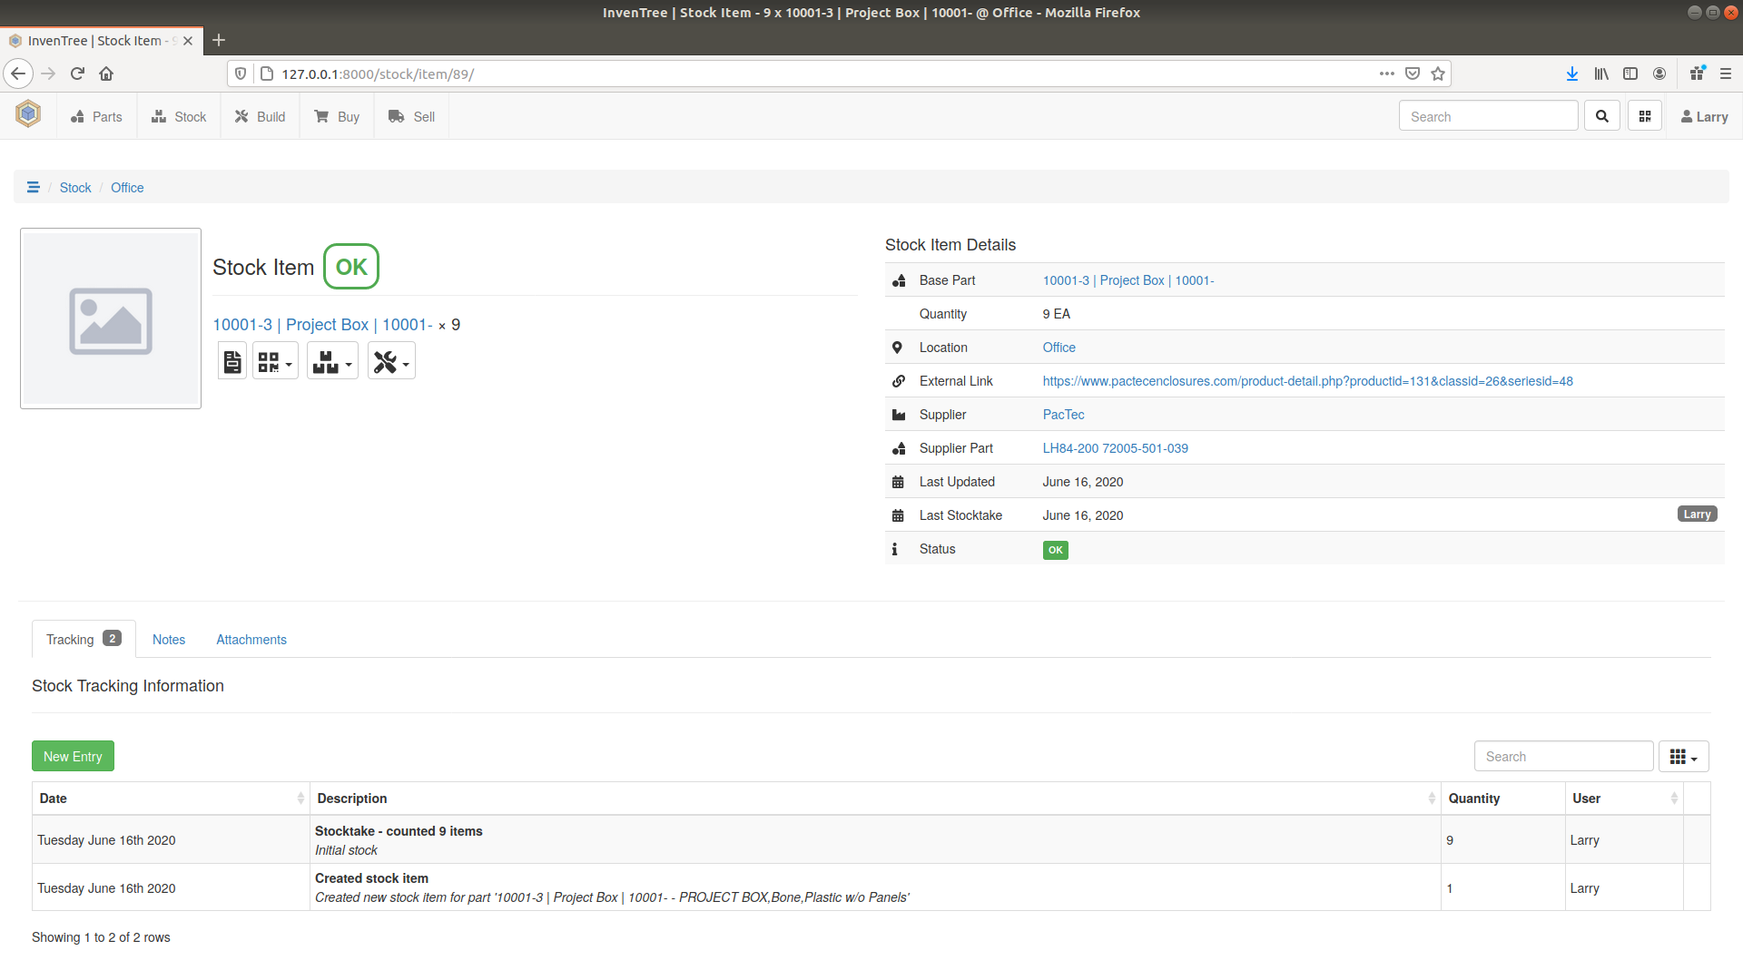
Task: Open the InvenTree home logo icon
Action: (27, 114)
